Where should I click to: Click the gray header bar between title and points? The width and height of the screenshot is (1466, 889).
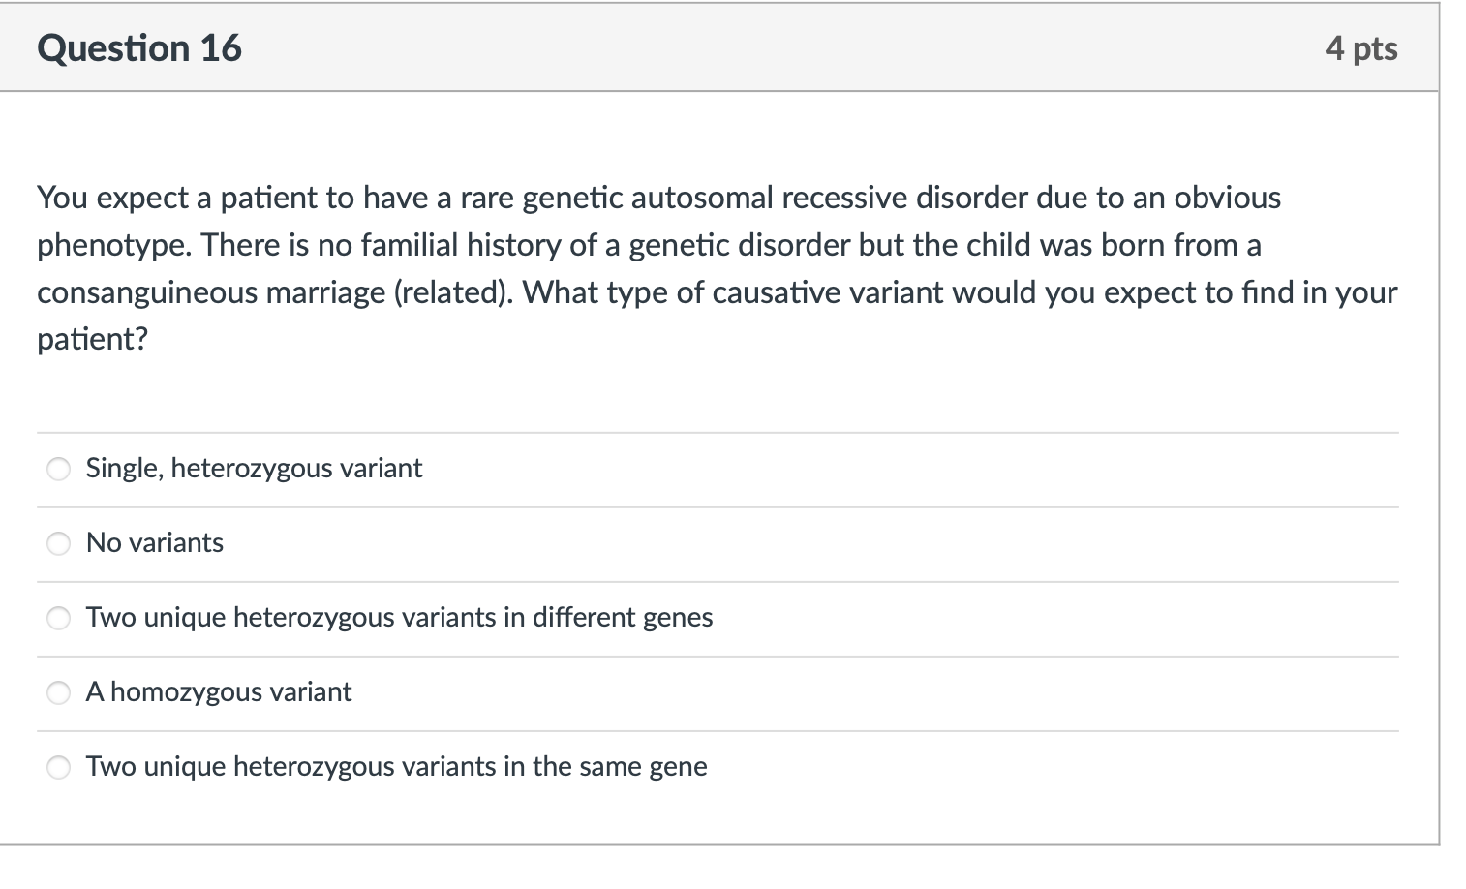pos(775,48)
